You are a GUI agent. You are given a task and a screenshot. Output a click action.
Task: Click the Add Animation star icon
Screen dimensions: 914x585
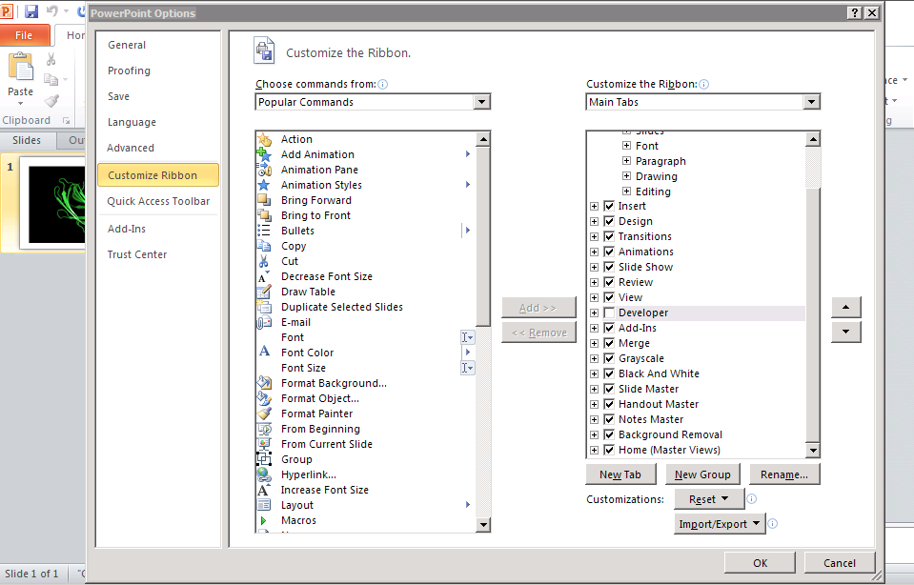click(x=265, y=154)
